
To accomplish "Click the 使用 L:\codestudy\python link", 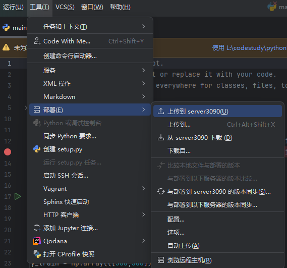I will pos(249,48).
